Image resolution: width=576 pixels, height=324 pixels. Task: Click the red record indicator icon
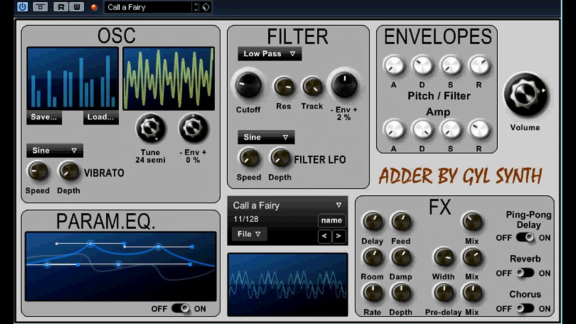click(x=94, y=7)
